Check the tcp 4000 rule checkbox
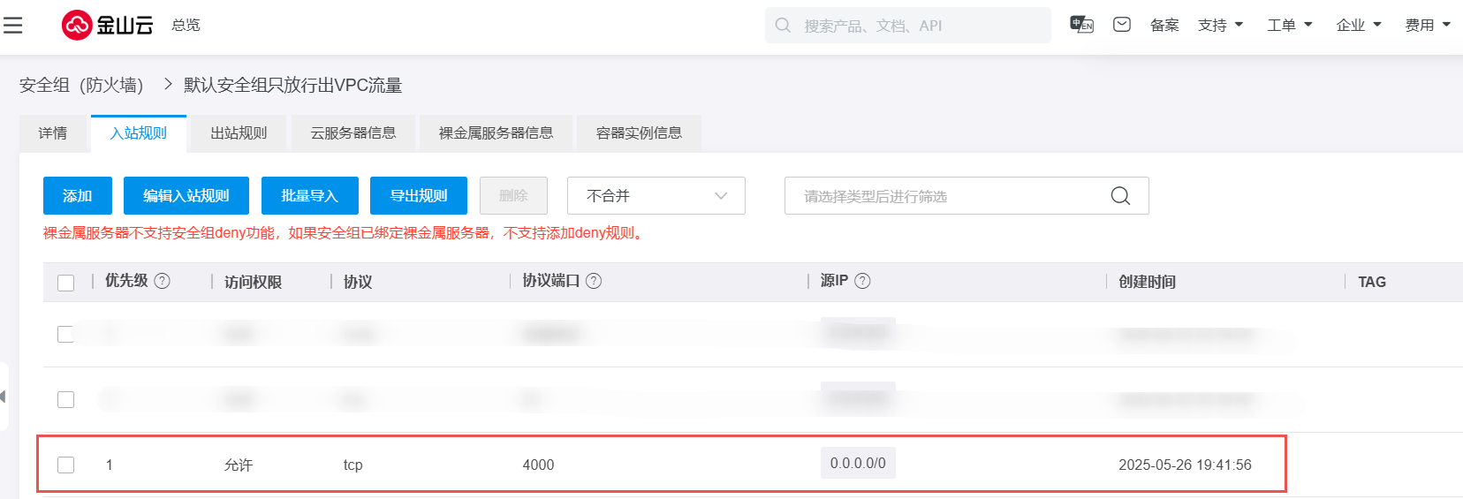1463x499 pixels. [x=65, y=465]
